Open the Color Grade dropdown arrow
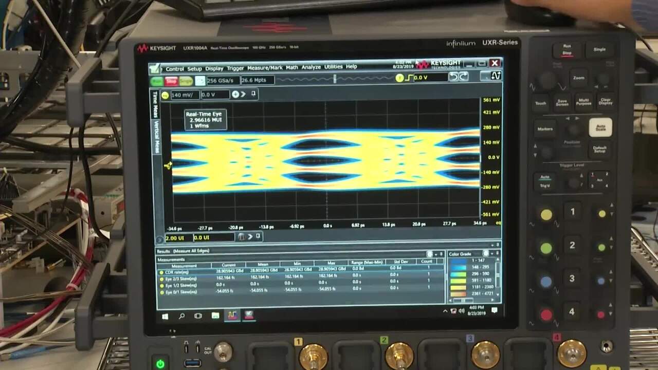Screen dimensions: 658x370 (x=492, y=253)
